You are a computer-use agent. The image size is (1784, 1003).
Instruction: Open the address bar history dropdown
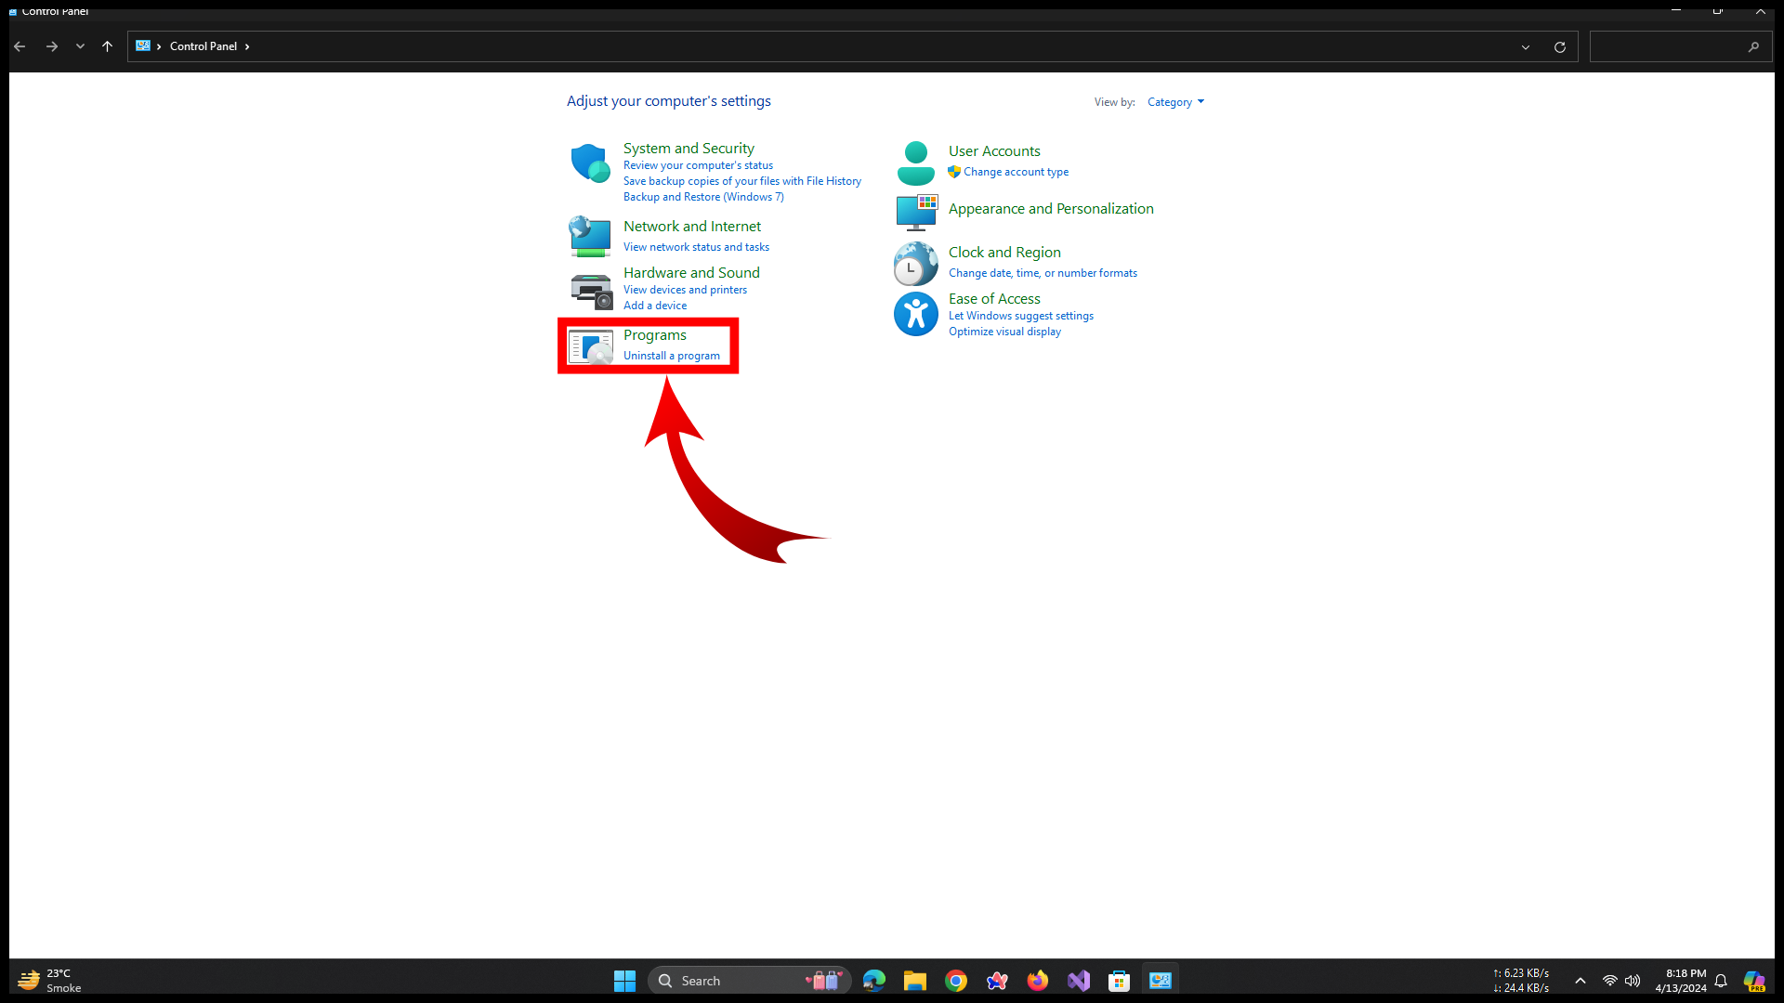1525,47
